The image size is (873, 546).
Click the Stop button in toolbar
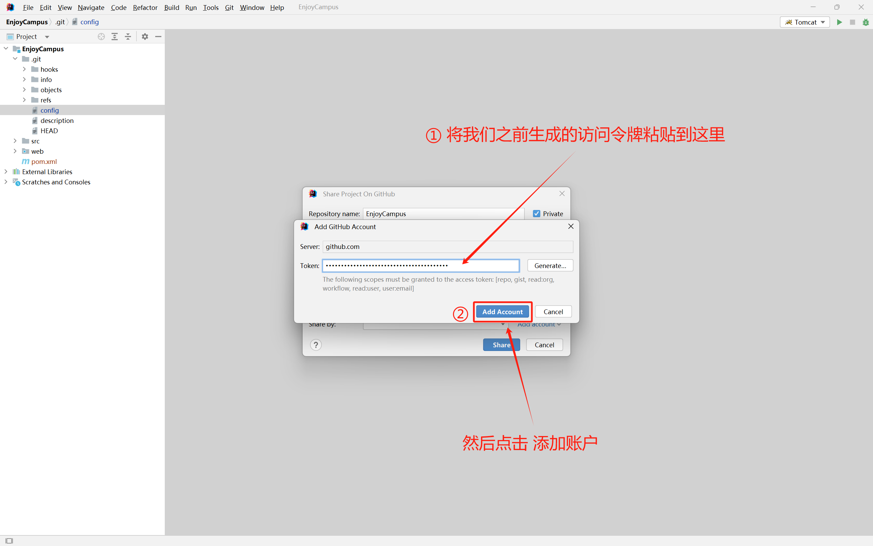853,22
